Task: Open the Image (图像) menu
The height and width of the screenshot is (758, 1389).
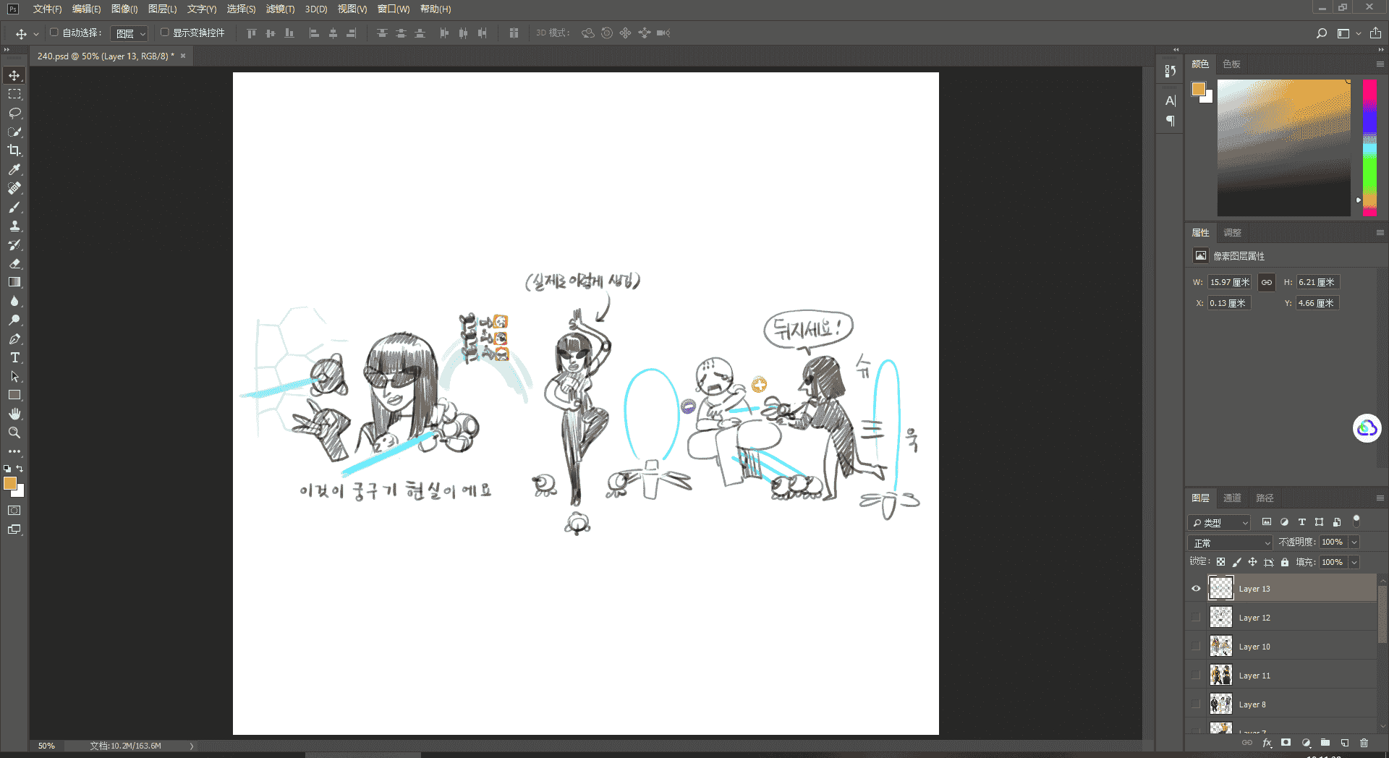Action: (124, 9)
